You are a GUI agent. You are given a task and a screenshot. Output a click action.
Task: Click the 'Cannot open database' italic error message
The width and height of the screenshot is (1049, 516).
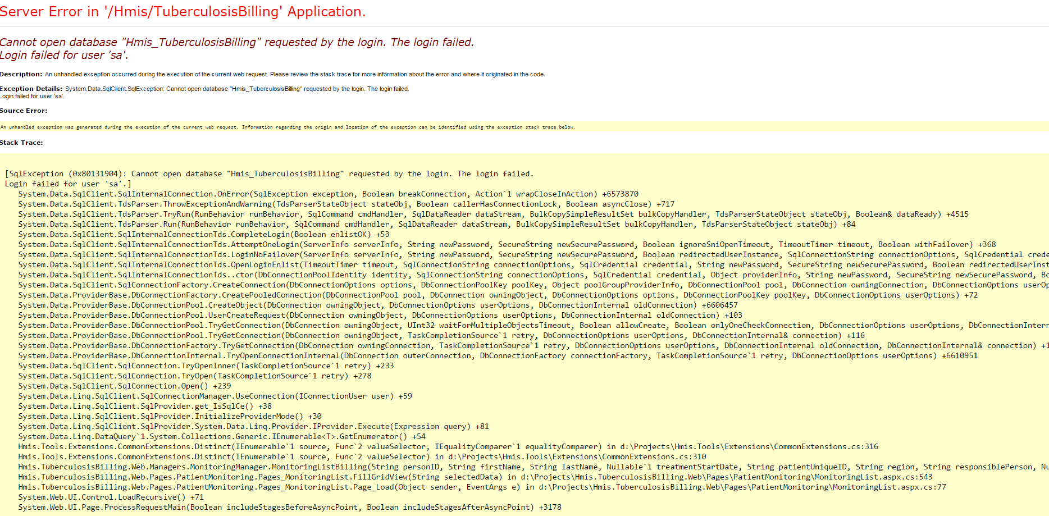point(236,42)
